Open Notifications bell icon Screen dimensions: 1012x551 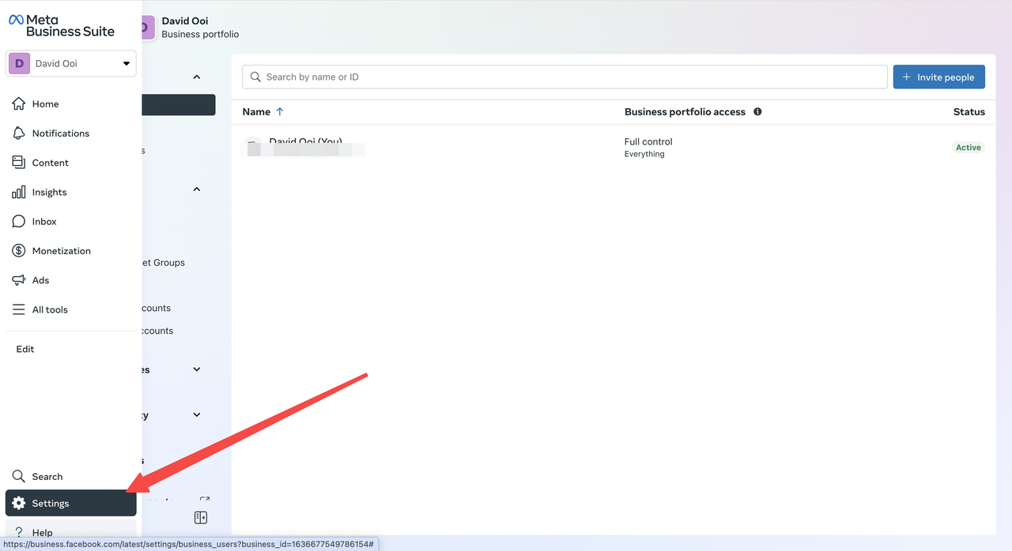pos(19,133)
